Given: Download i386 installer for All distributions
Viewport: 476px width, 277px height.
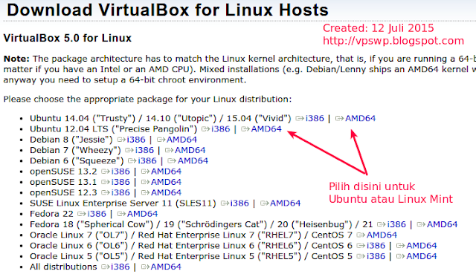Looking at the screenshot, I should [x=120, y=267].
